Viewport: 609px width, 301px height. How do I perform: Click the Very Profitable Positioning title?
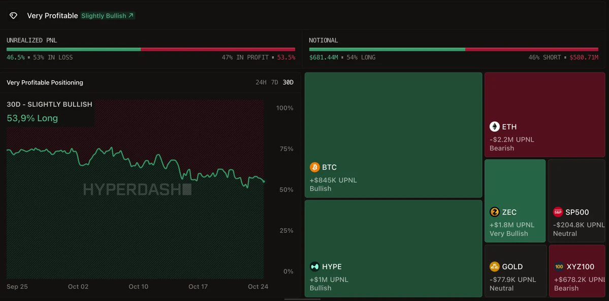tap(45, 82)
